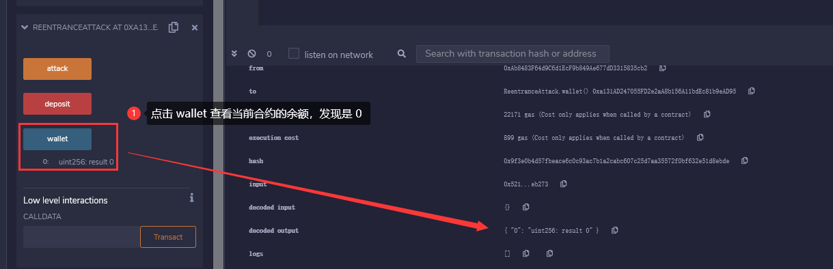Click the 'Low level interactions' heading
The image size is (833, 269).
coord(66,200)
